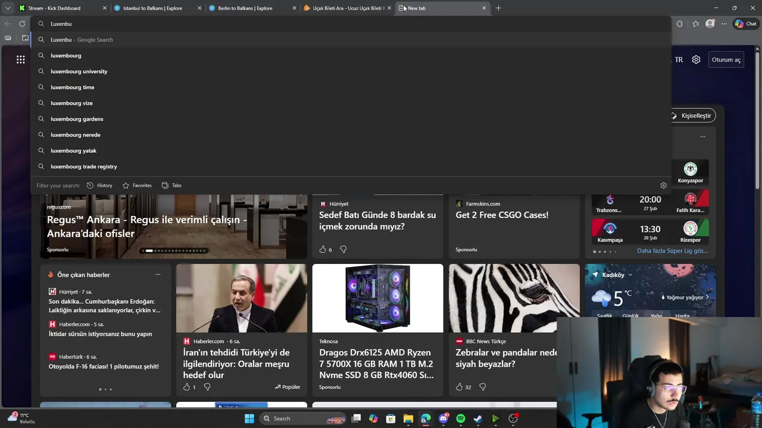Open the Favorites star list icon
This screenshot has height=428, width=762.
tap(695, 24)
